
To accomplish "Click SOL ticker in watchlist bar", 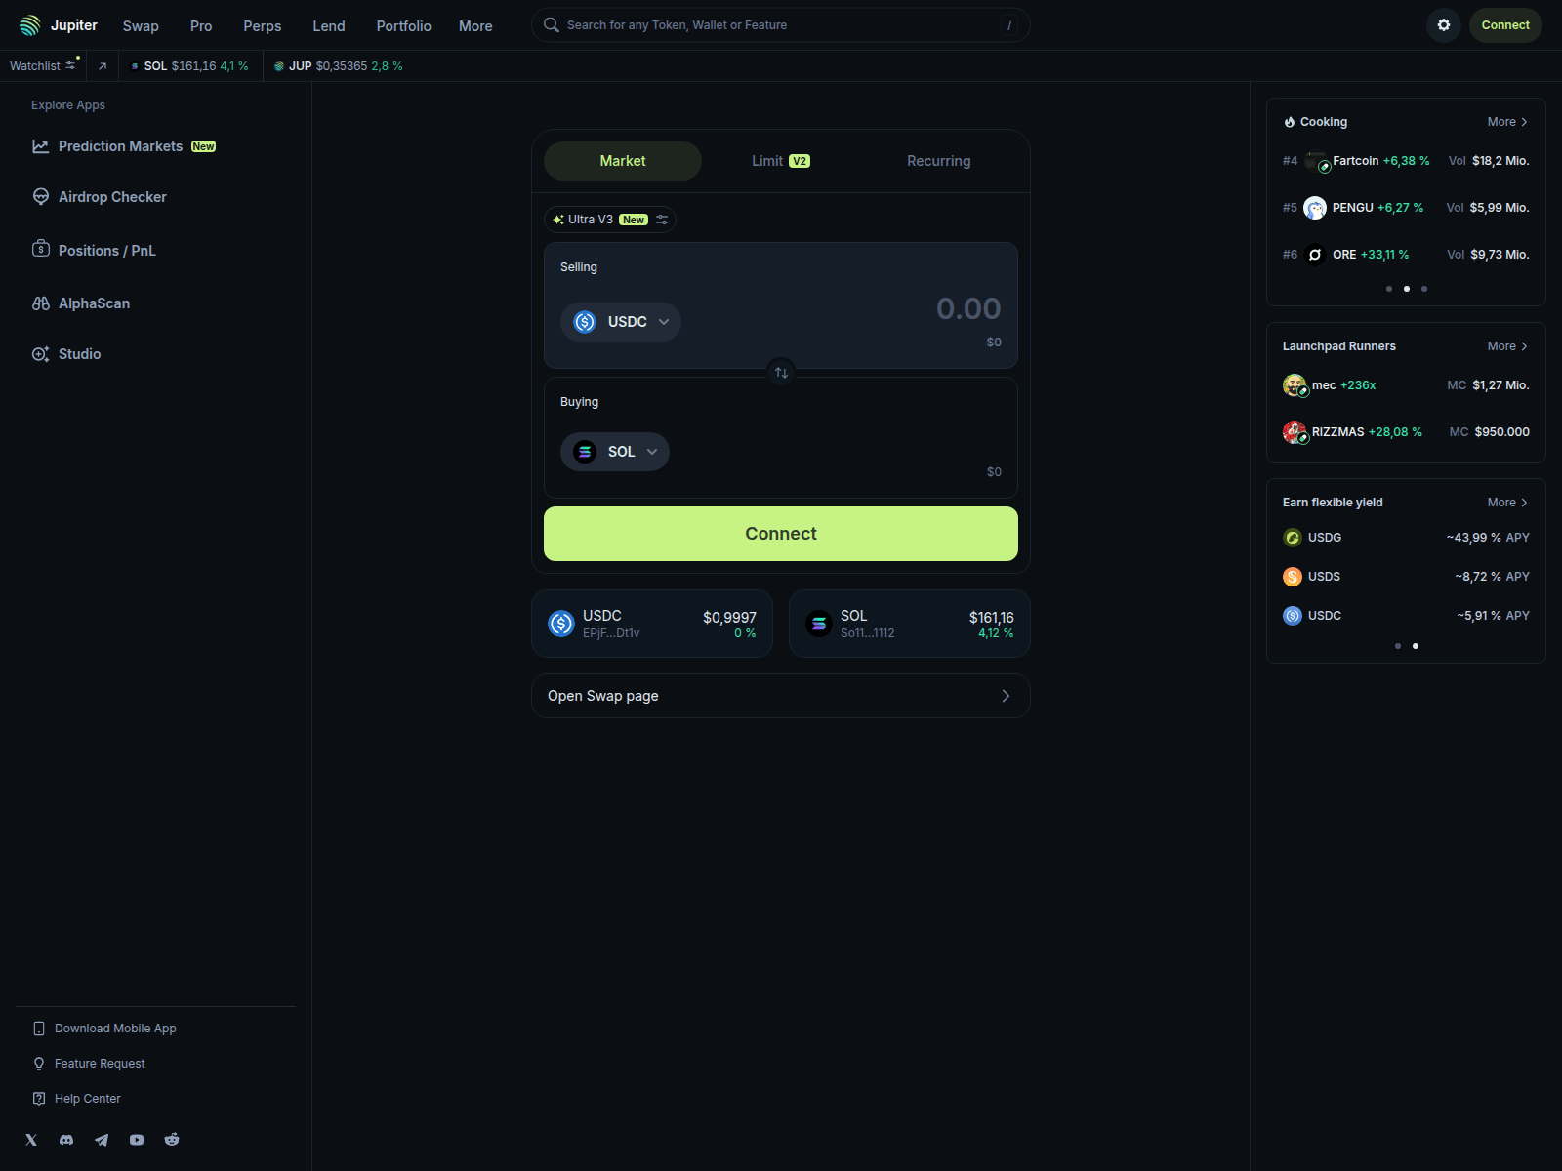I will 190,66.
